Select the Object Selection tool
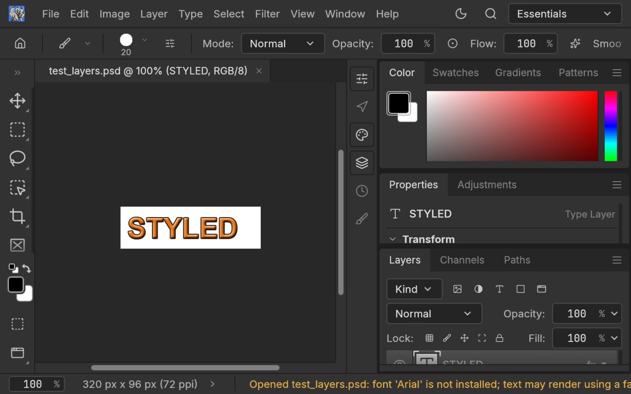The height and width of the screenshot is (394, 631). (x=18, y=187)
